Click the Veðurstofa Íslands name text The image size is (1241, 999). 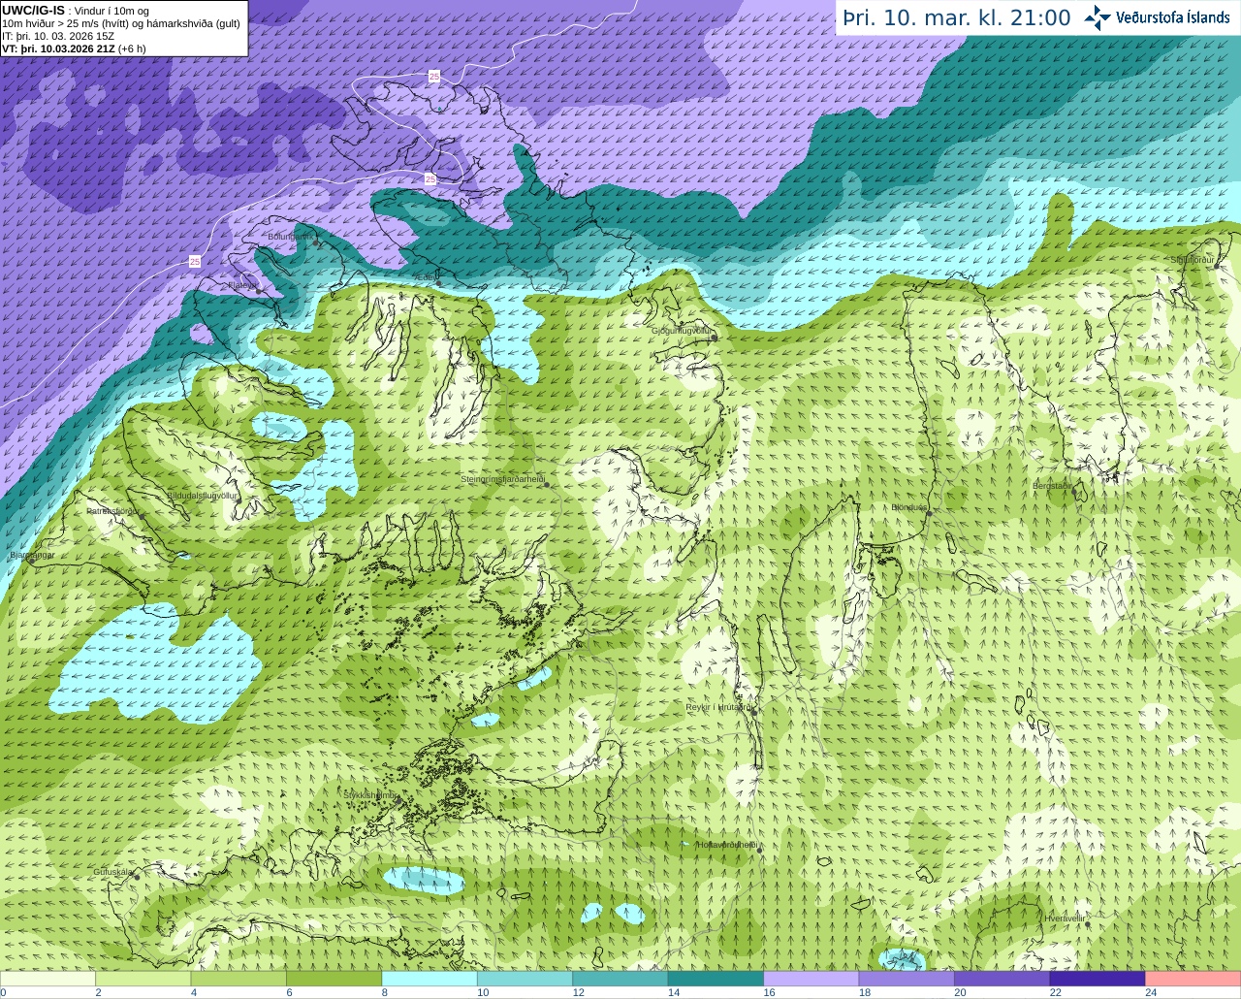point(1173,17)
